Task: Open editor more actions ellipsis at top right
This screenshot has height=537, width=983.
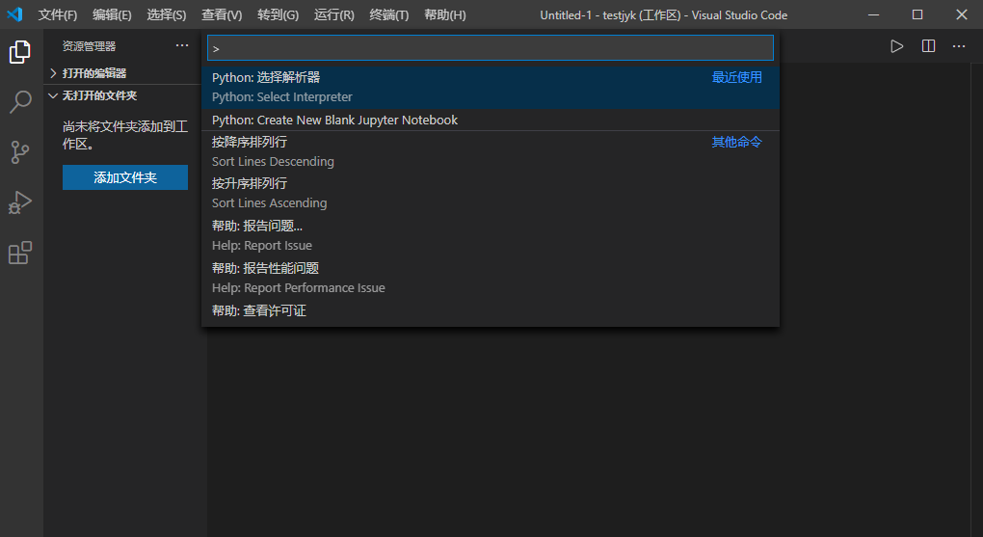Action: [x=959, y=46]
